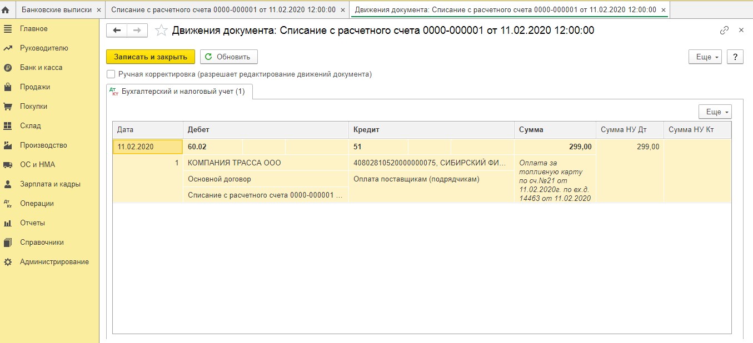Click the Продажи bag icon
Image resolution: width=753 pixels, height=343 pixels.
pyautogui.click(x=8, y=87)
